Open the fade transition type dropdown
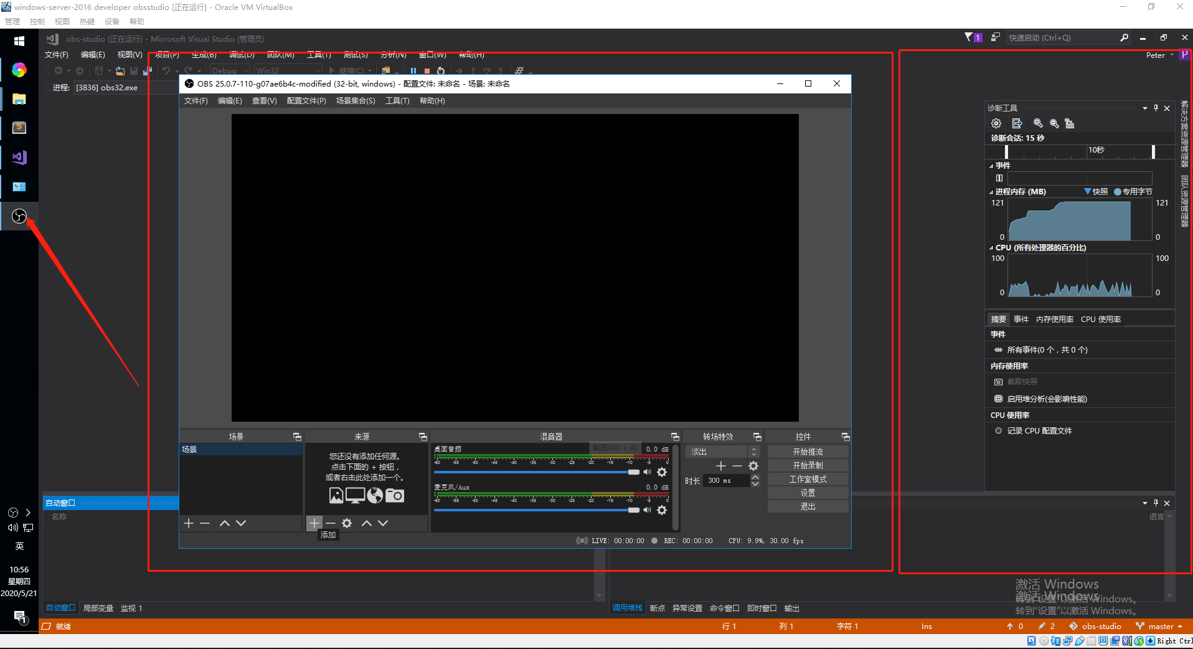 point(723,452)
